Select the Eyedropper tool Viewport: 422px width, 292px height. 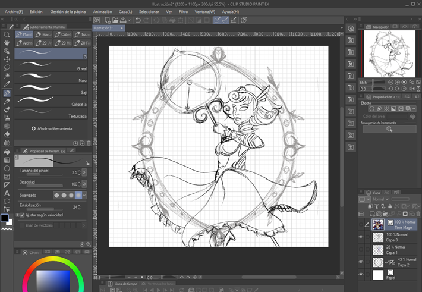(7, 84)
